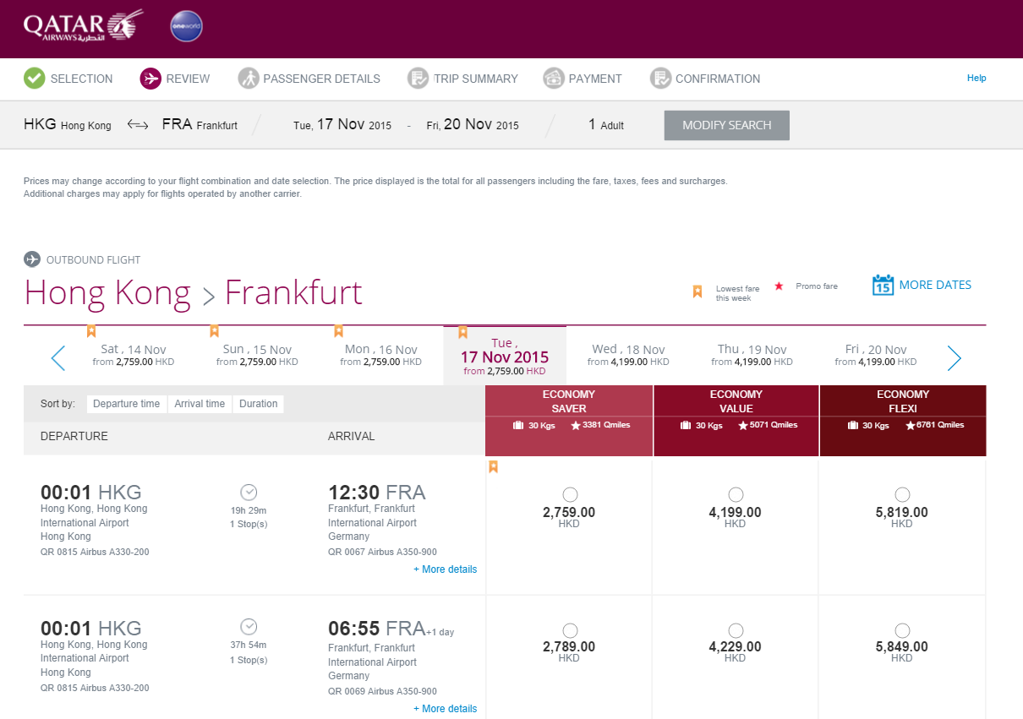Click the Passenger Details person icon

tap(249, 79)
